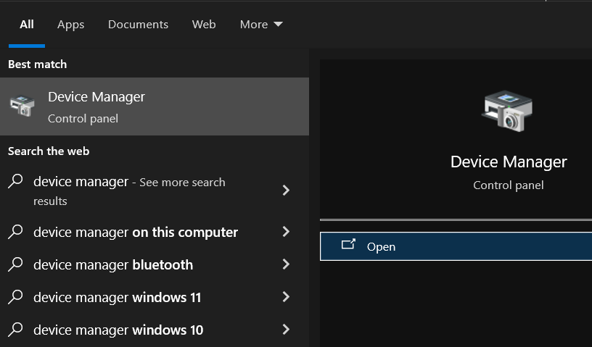The width and height of the screenshot is (592, 347).
Task: Click magnifier icon beside 'device manager bluetooth'
Action: tap(15, 264)
